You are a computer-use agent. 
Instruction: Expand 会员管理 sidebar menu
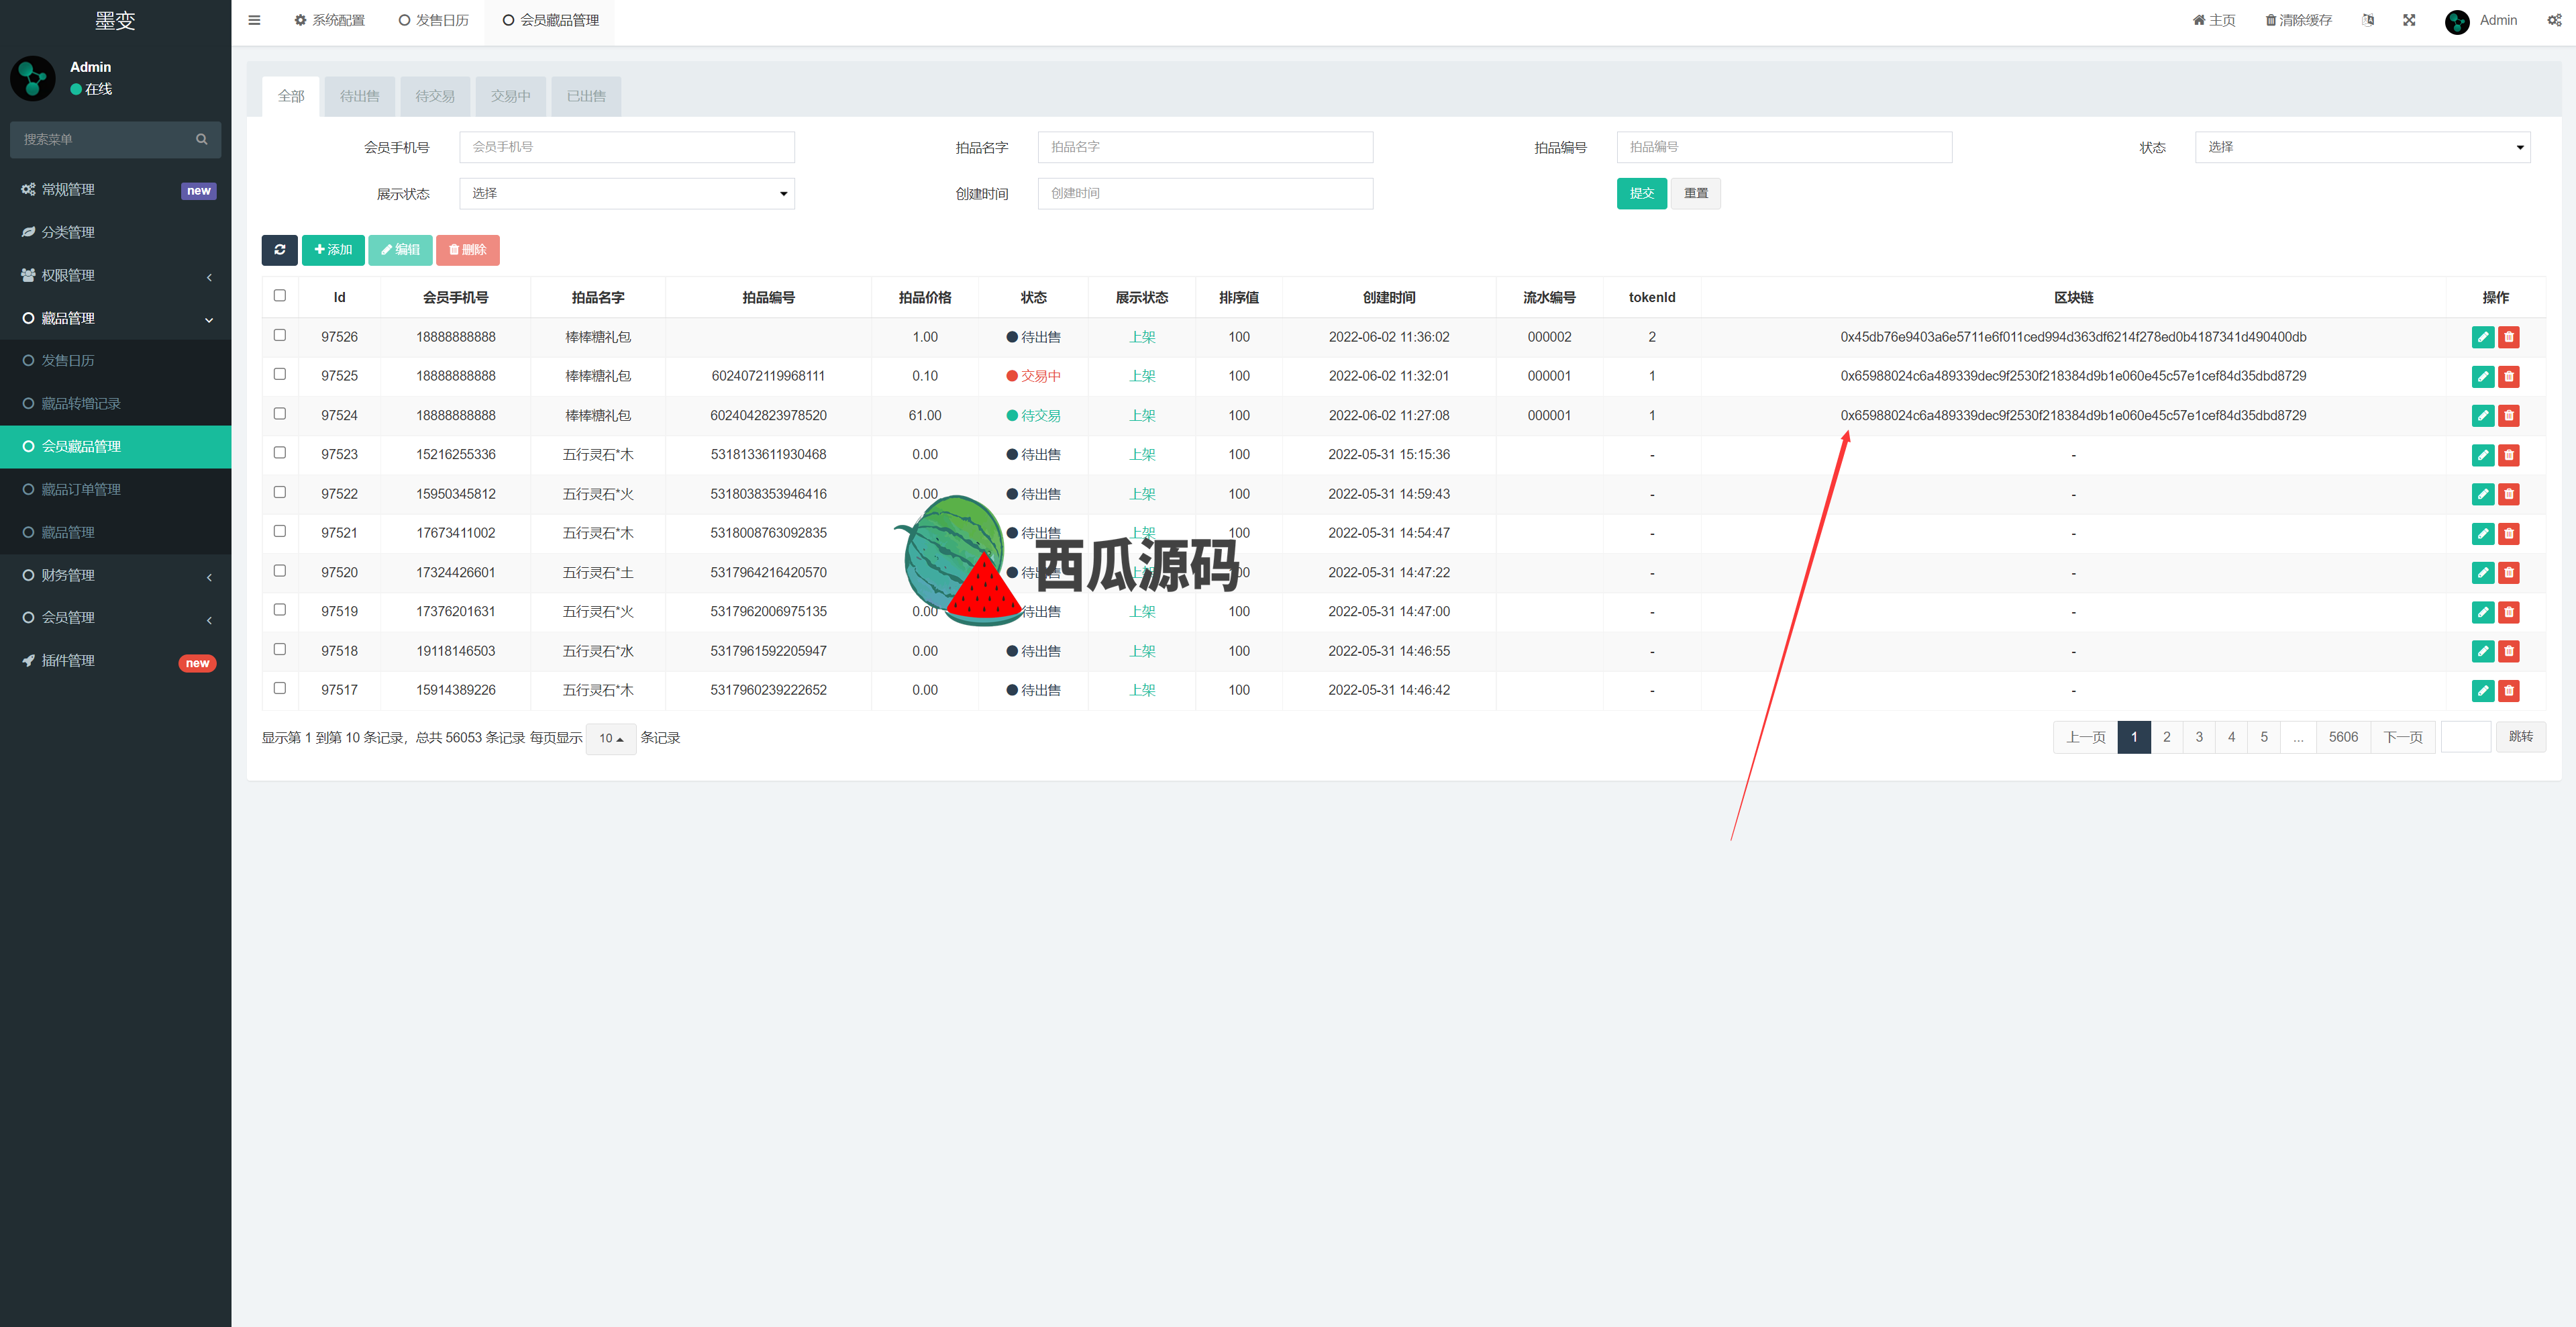(115, 618)
